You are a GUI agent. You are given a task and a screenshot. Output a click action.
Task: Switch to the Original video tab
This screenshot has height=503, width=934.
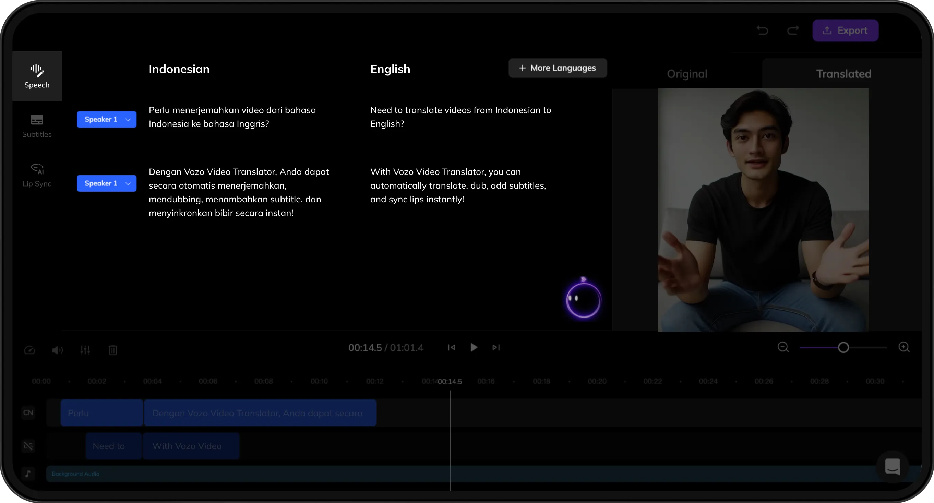(687, 74)
